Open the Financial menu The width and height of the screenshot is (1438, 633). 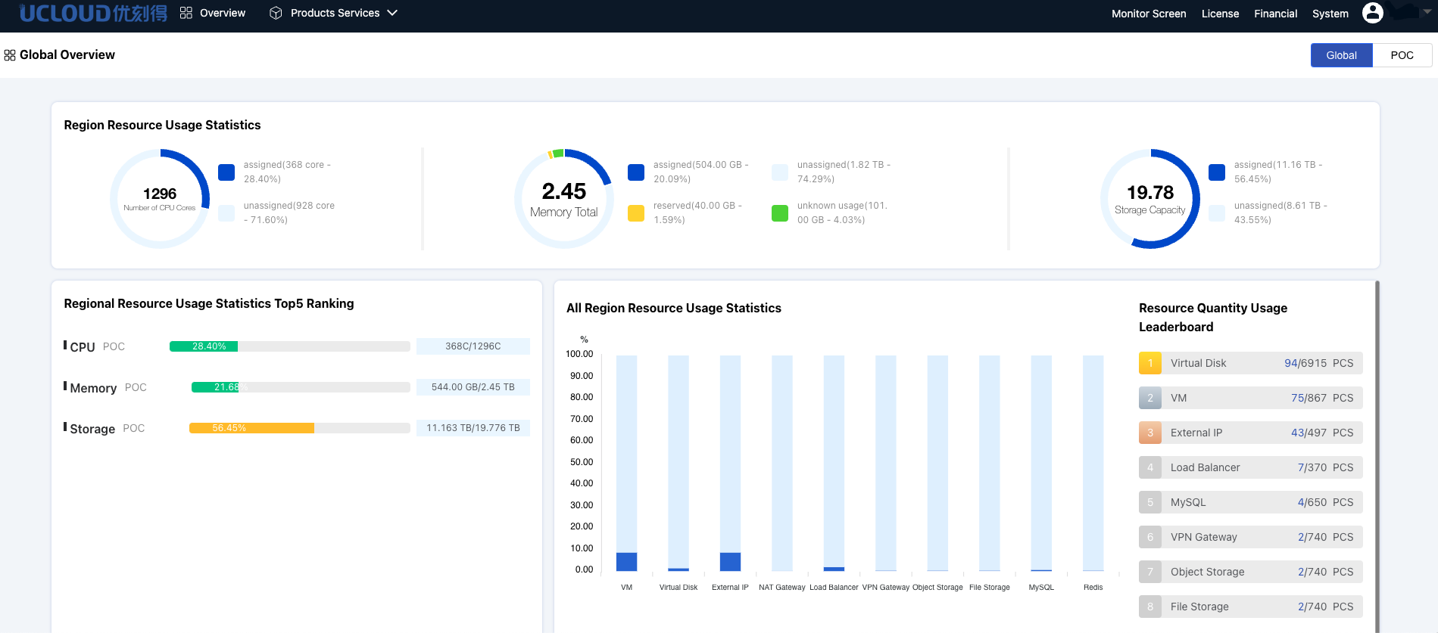click(x=1275, y=14)
